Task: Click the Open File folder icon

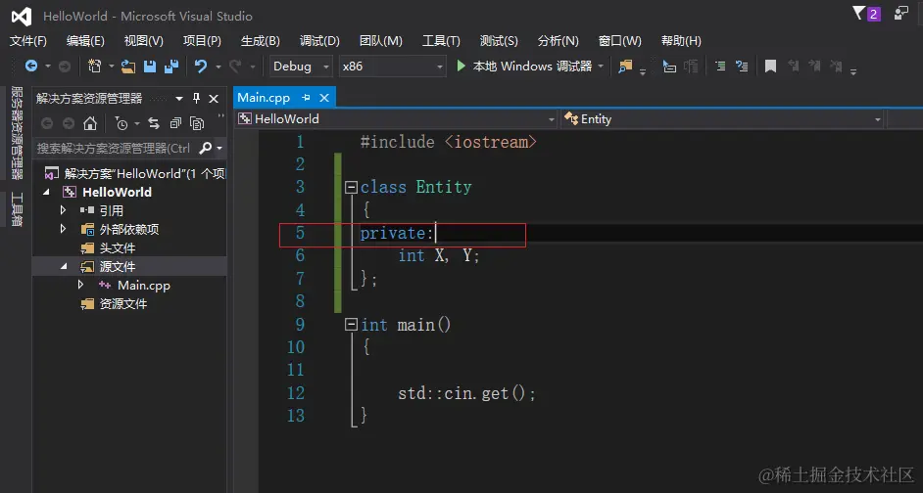Action: [128, 67]
